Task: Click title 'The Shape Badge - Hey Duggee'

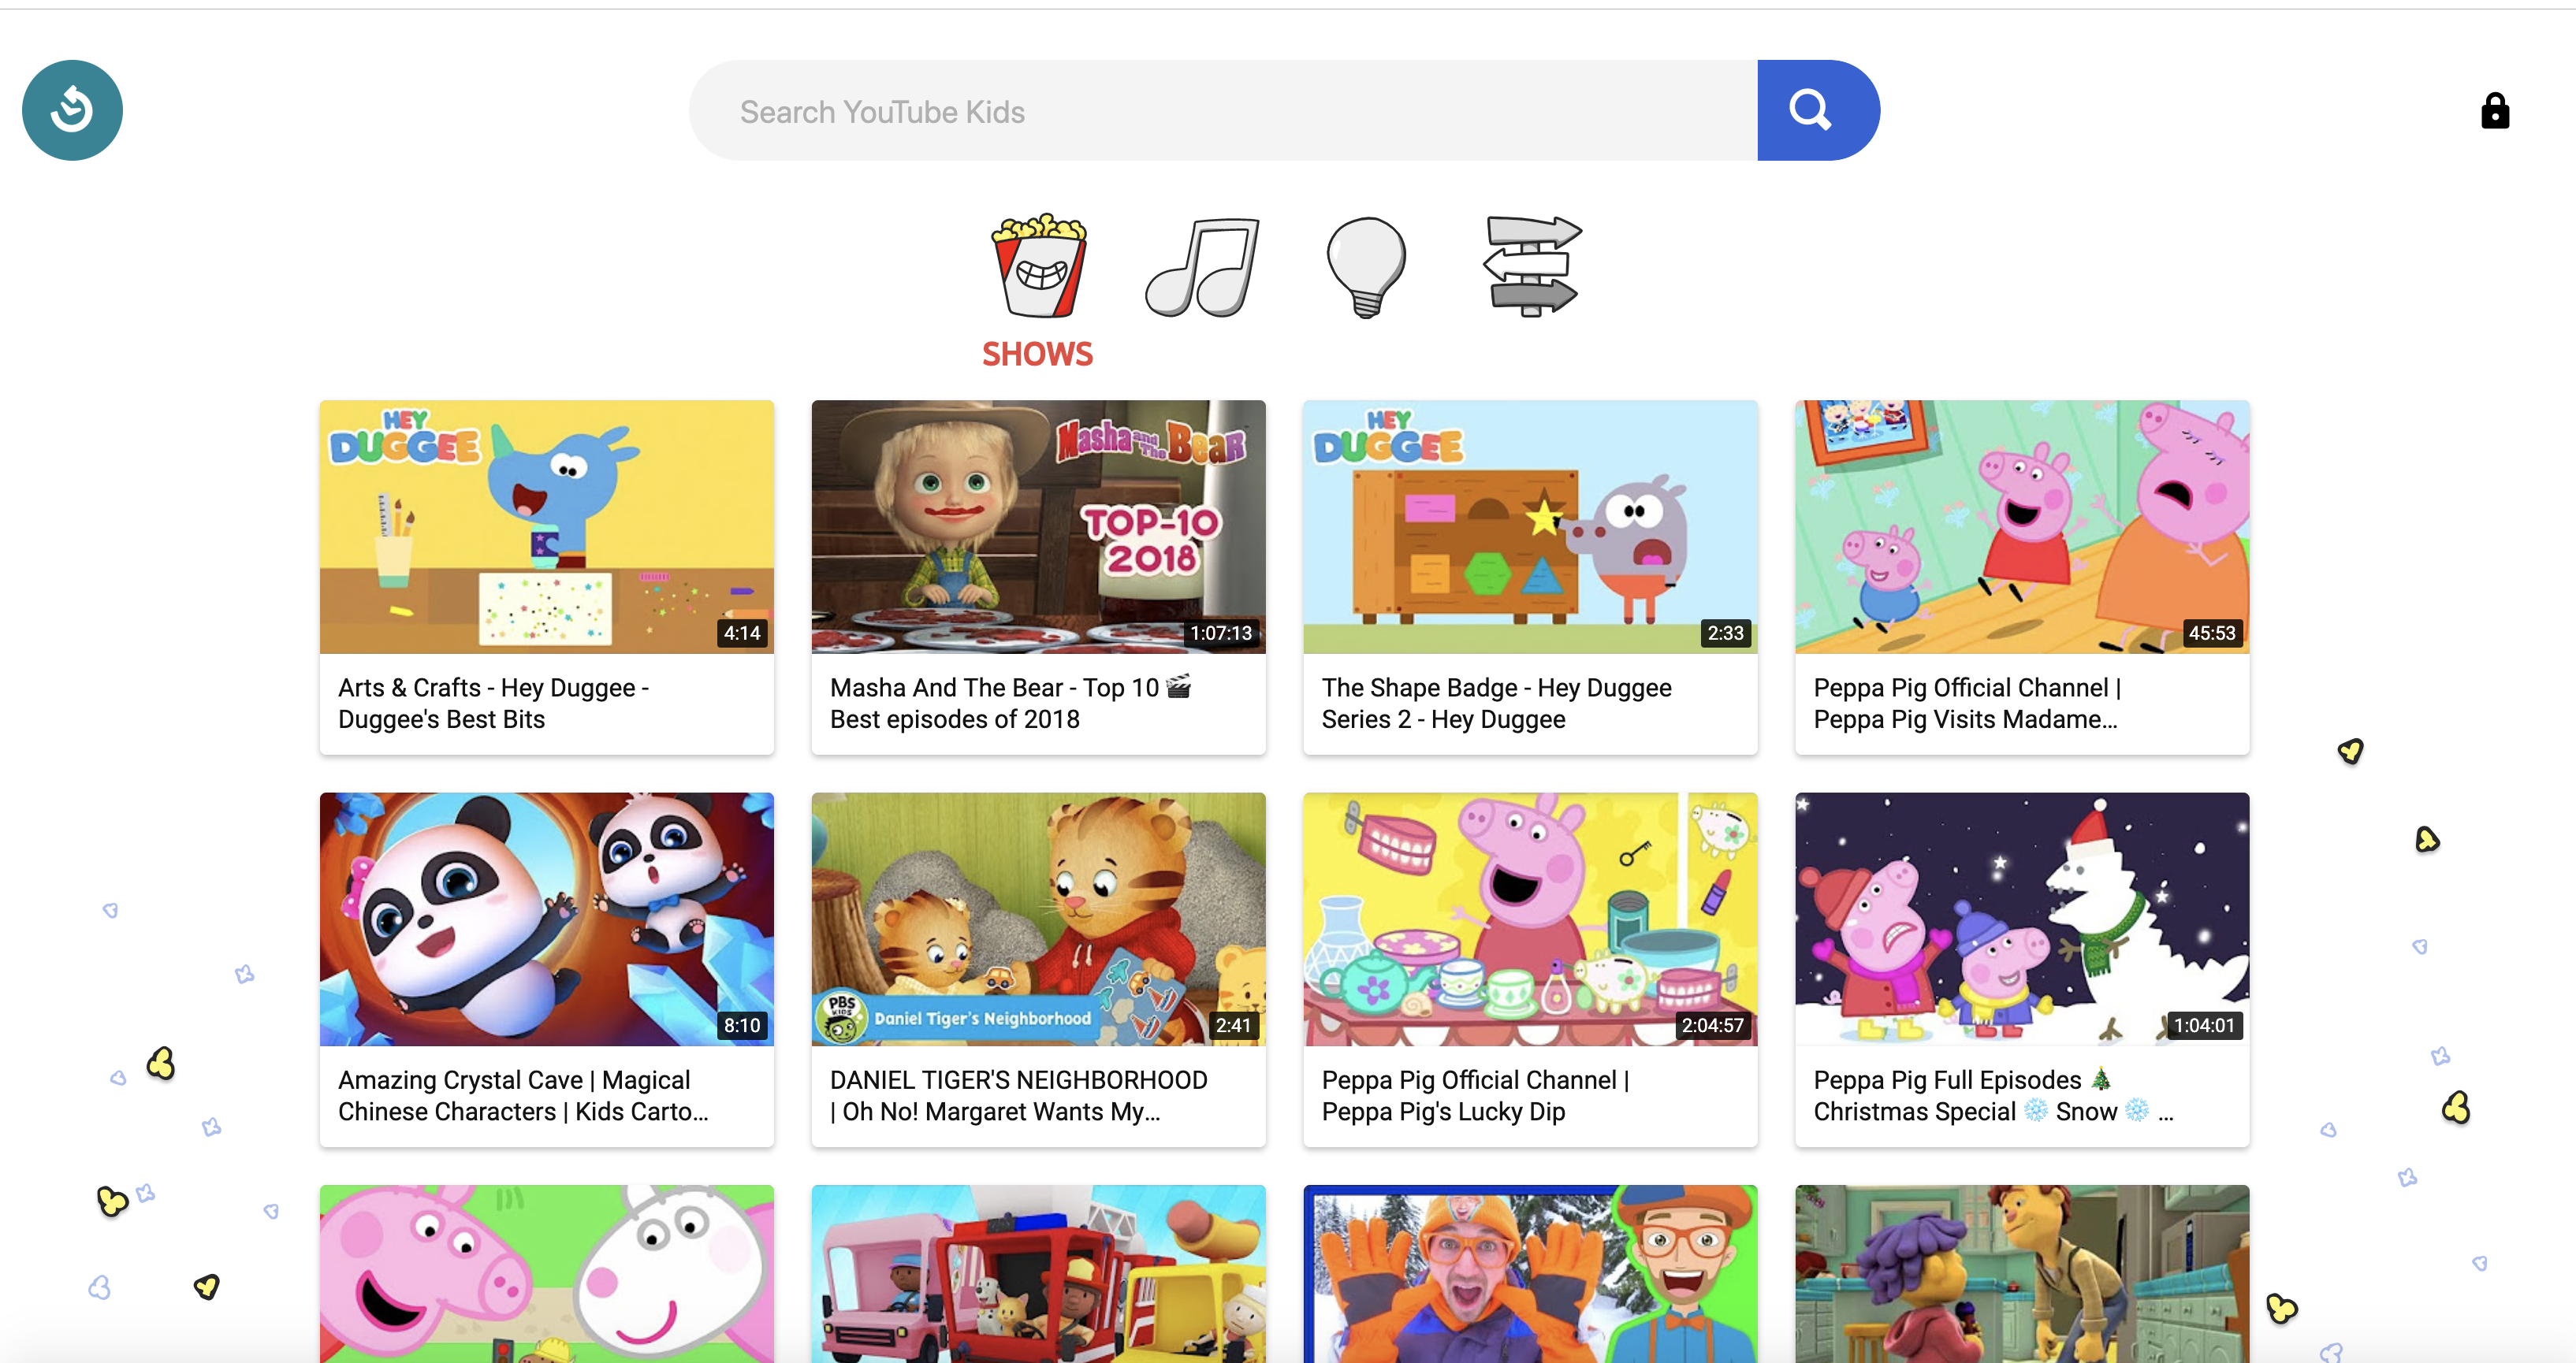Action: point(1497,704)
